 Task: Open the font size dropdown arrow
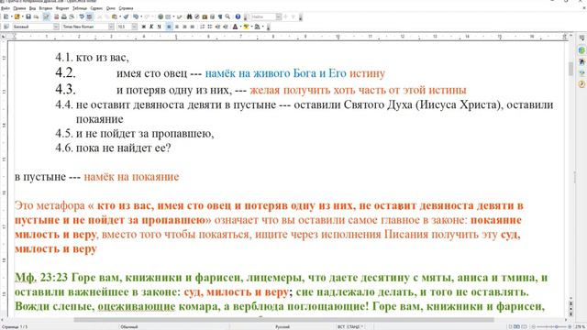coord(135,27)
